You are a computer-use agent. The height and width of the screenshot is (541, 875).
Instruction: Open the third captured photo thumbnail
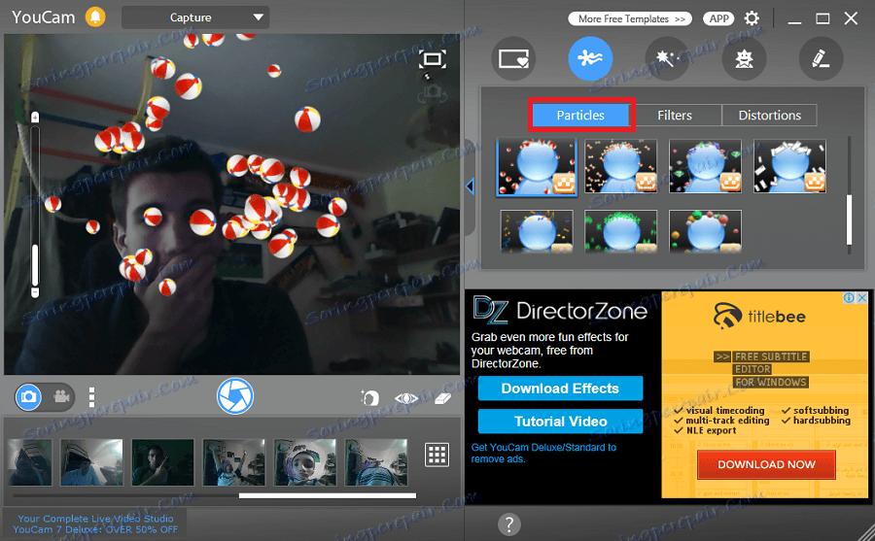[162, 462]
